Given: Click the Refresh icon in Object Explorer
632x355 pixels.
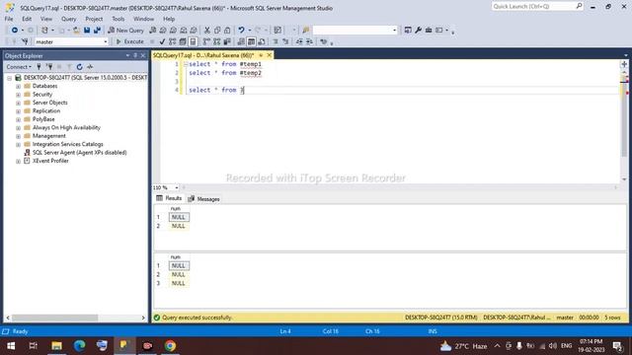Looking at the screenshot, I should [x=79, y=67].
